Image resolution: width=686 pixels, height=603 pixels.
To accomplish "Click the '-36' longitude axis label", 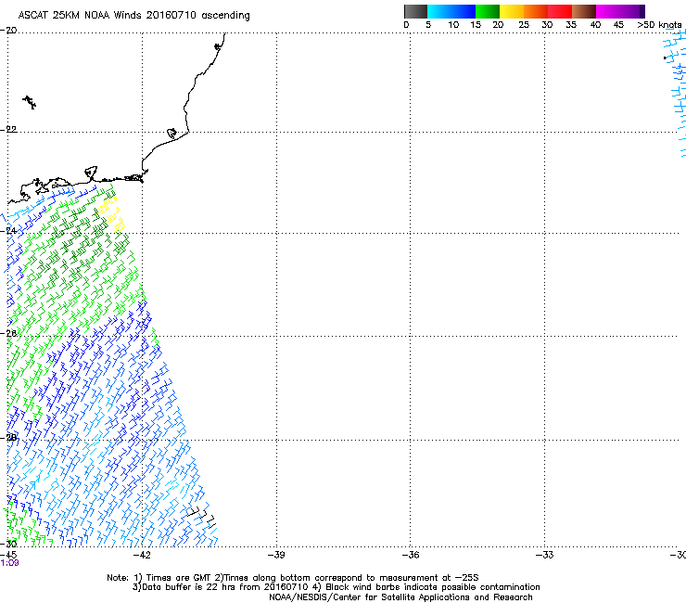I will point(411,555).
